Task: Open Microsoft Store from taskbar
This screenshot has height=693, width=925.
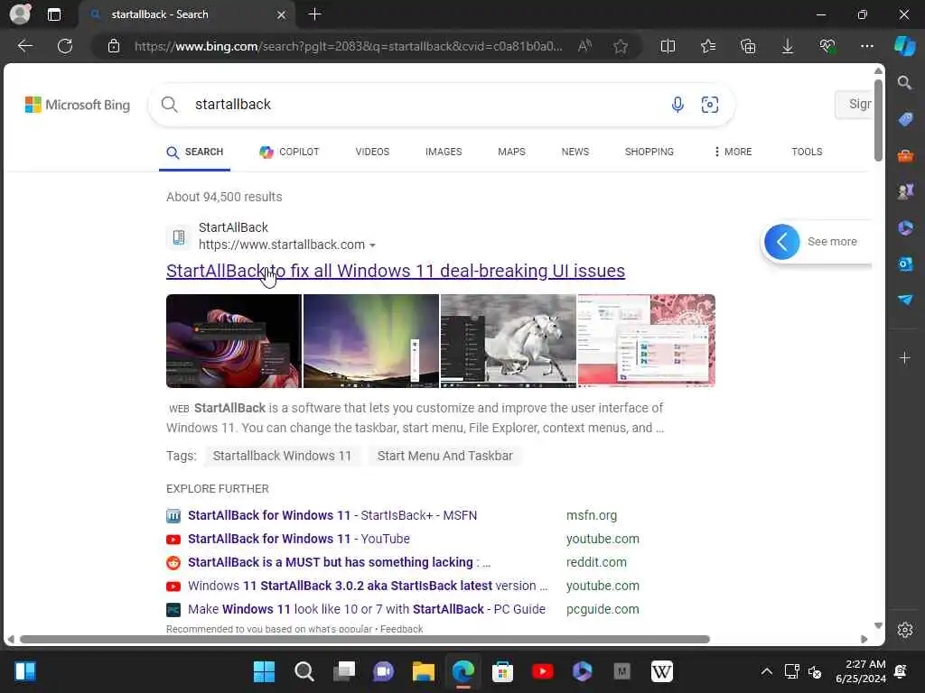Action: coord(502,671)
